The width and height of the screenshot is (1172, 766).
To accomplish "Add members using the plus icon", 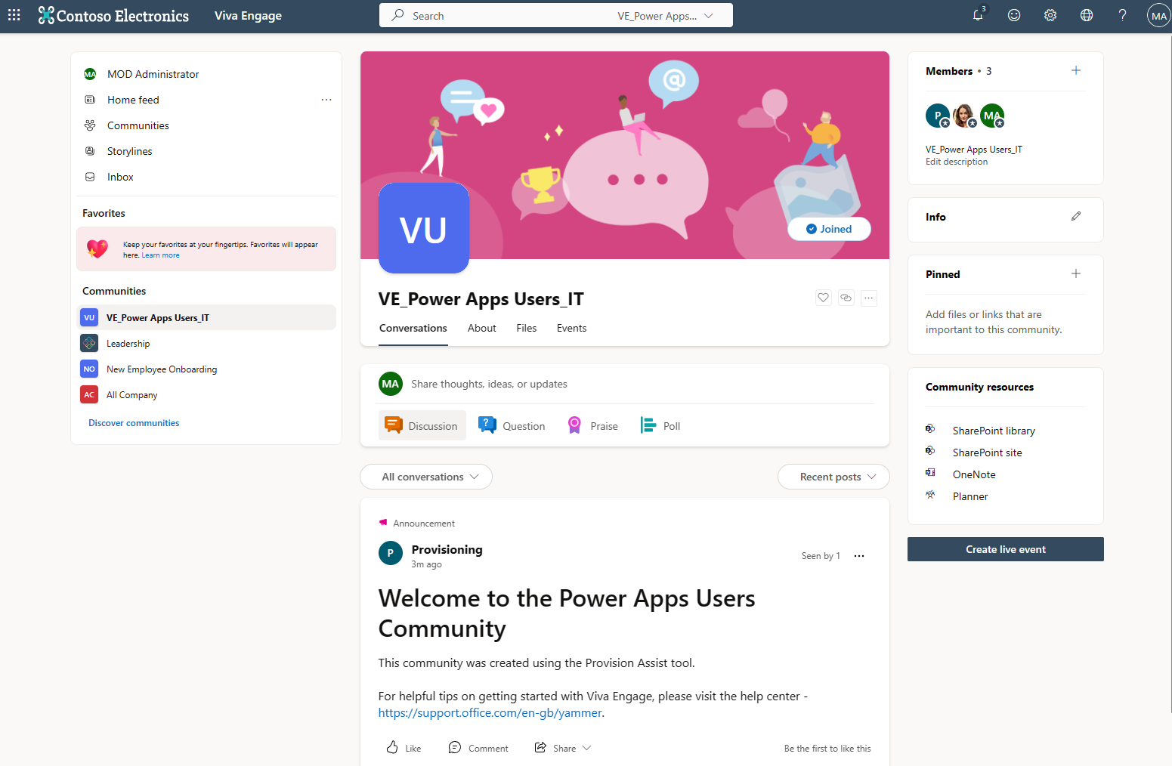I will pos(1076,70).
